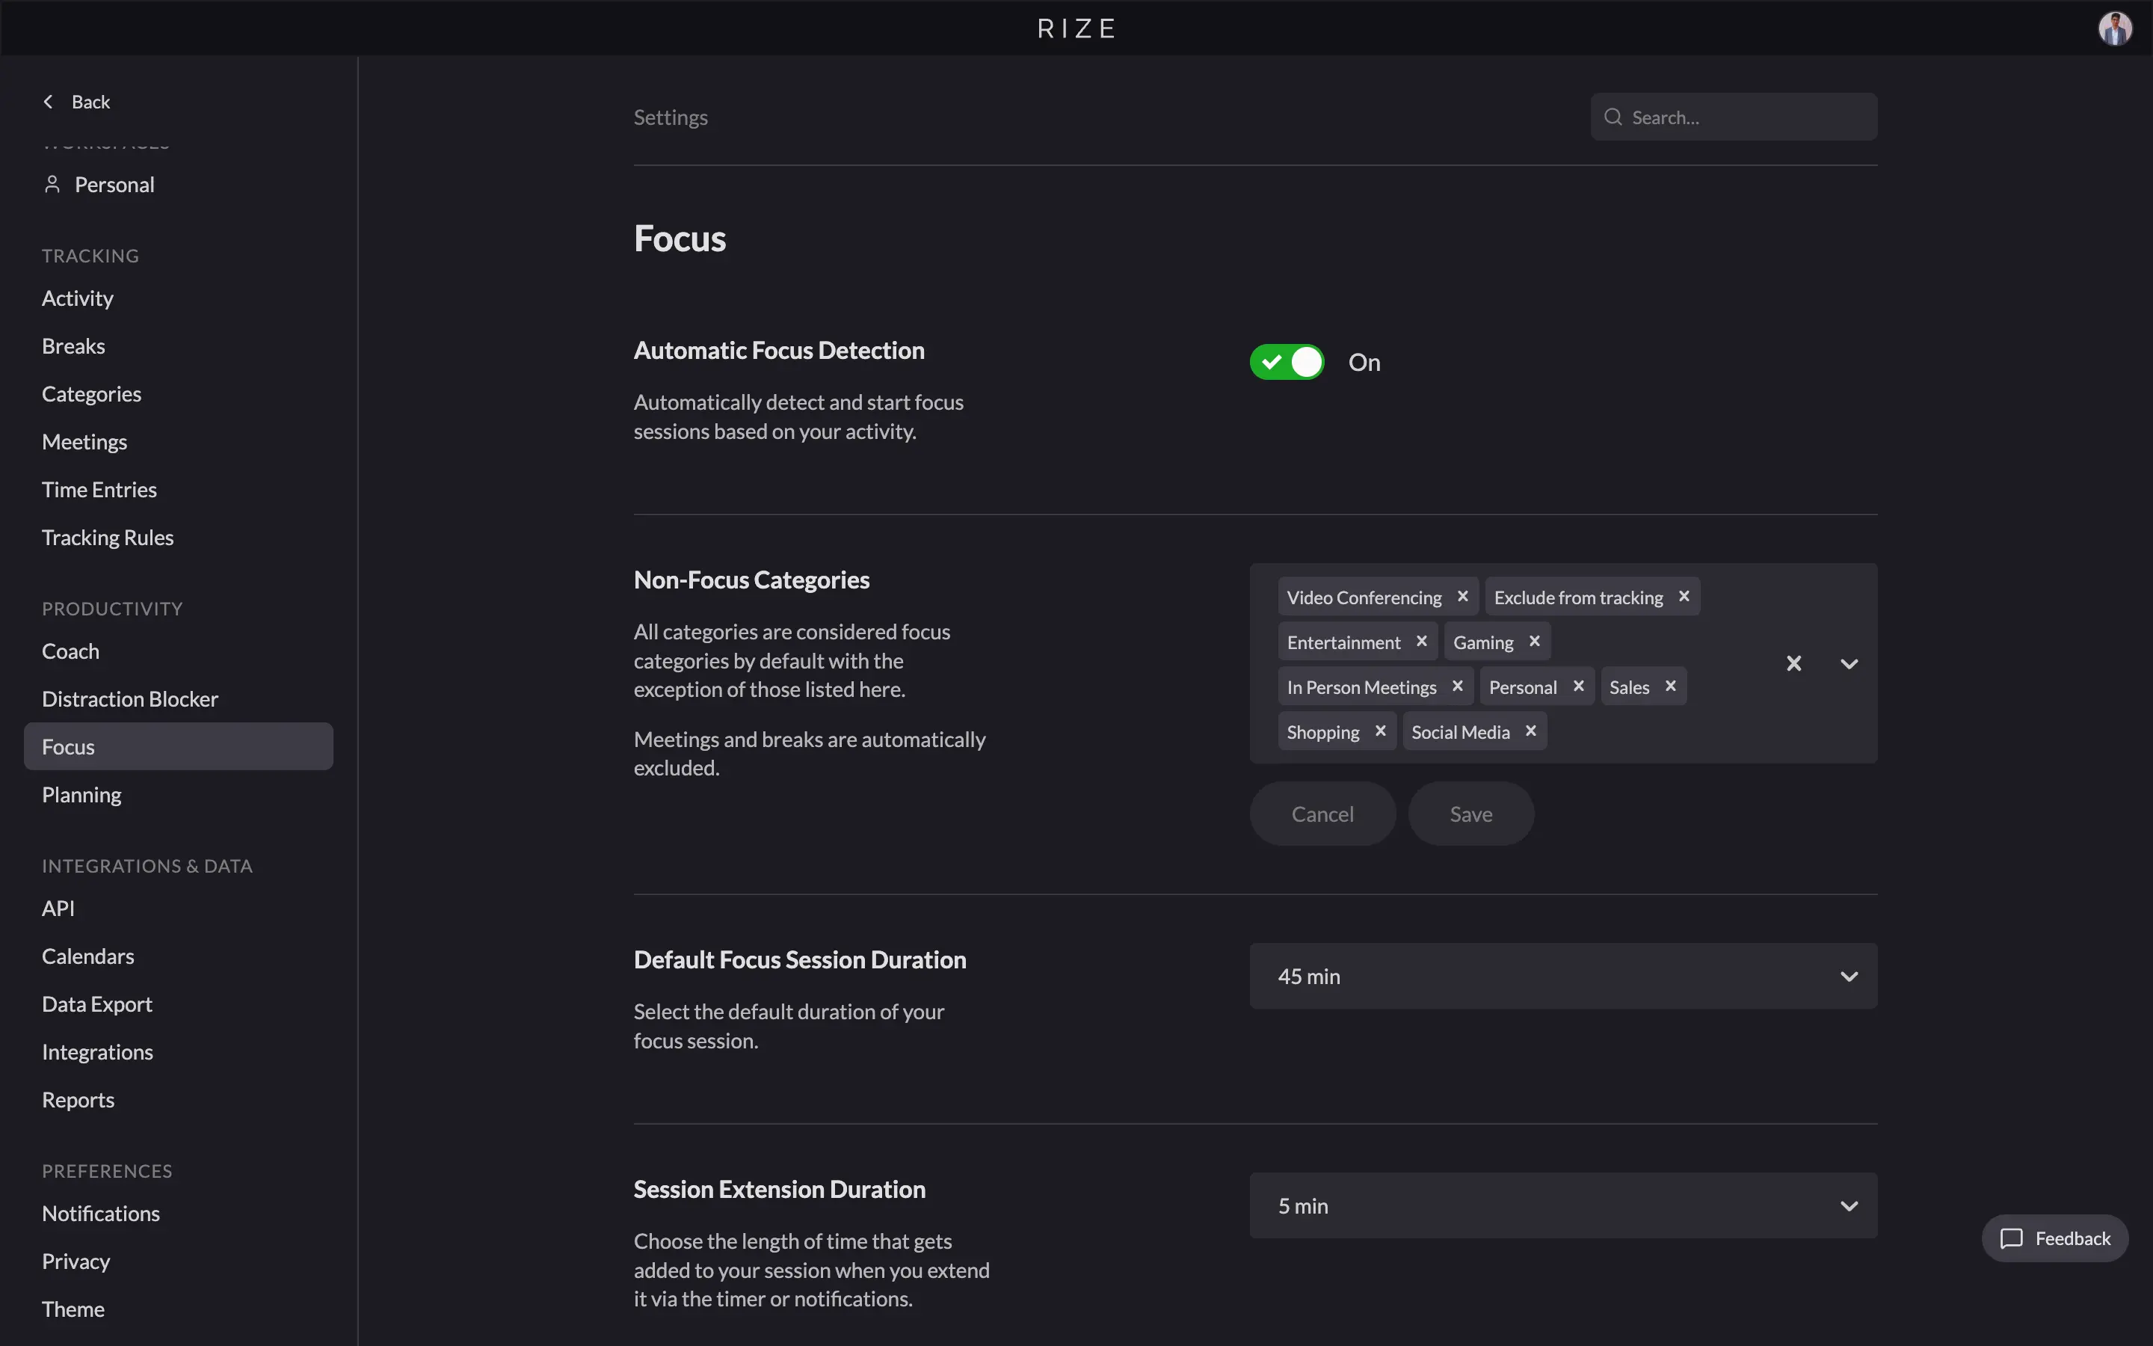This screenshot has width=2153, height=1346.
Task: Remove the Exclude from tracking tag
Action: 1684,597
